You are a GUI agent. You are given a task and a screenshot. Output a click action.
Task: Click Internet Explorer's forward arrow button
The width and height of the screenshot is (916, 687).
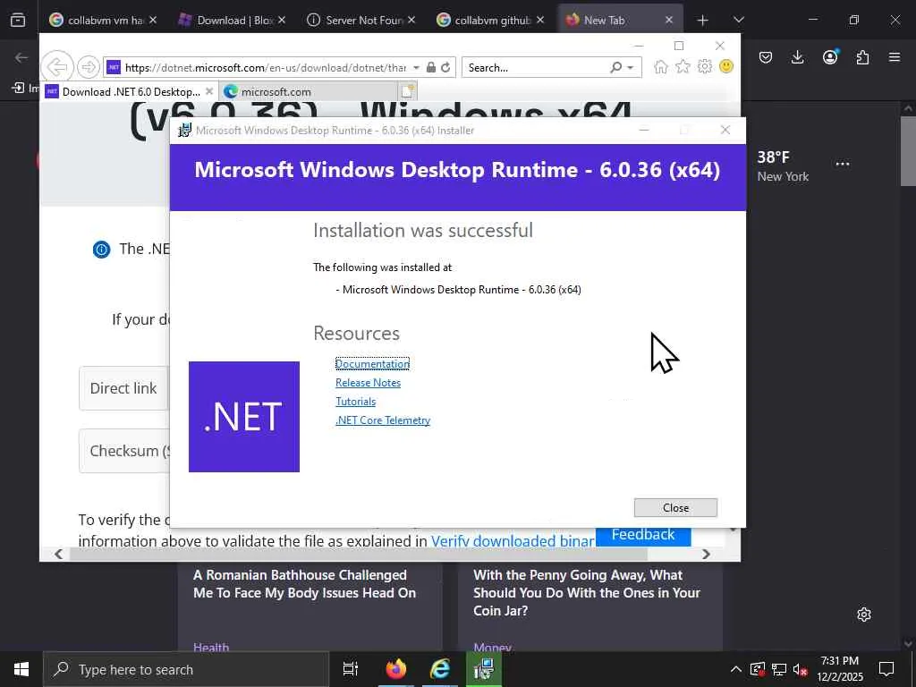89,67
